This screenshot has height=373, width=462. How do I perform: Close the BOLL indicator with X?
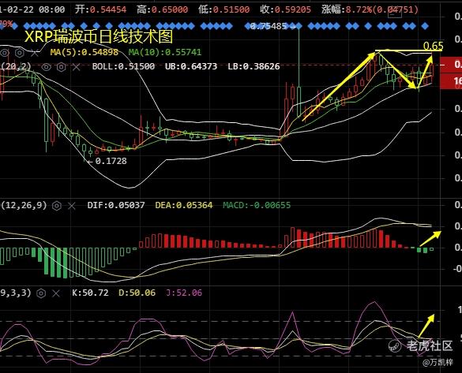[77, 67]
